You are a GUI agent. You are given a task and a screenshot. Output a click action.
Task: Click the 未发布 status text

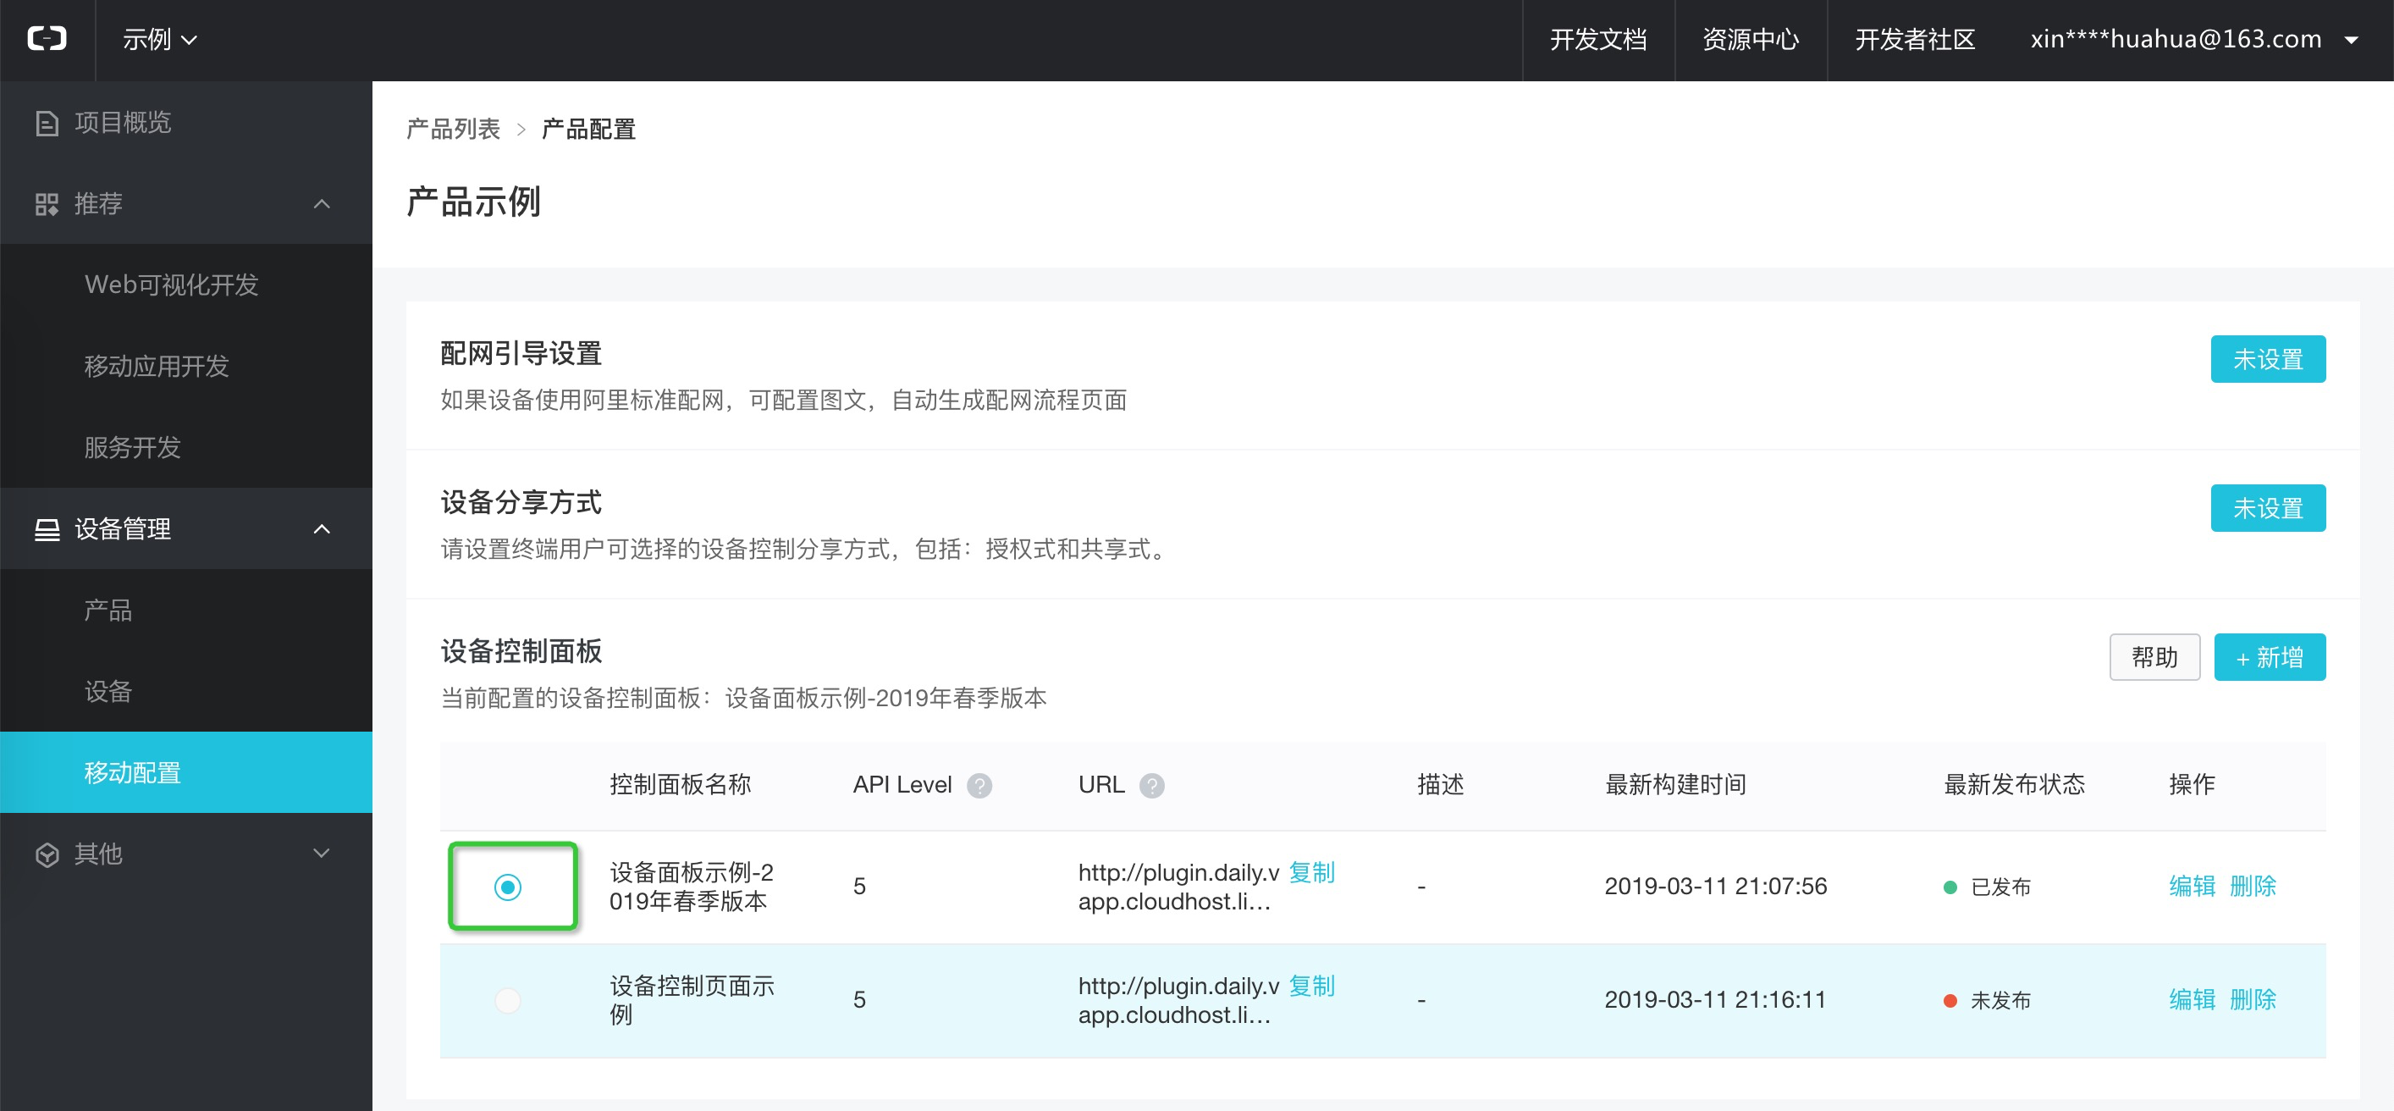coord(2000,1000)
